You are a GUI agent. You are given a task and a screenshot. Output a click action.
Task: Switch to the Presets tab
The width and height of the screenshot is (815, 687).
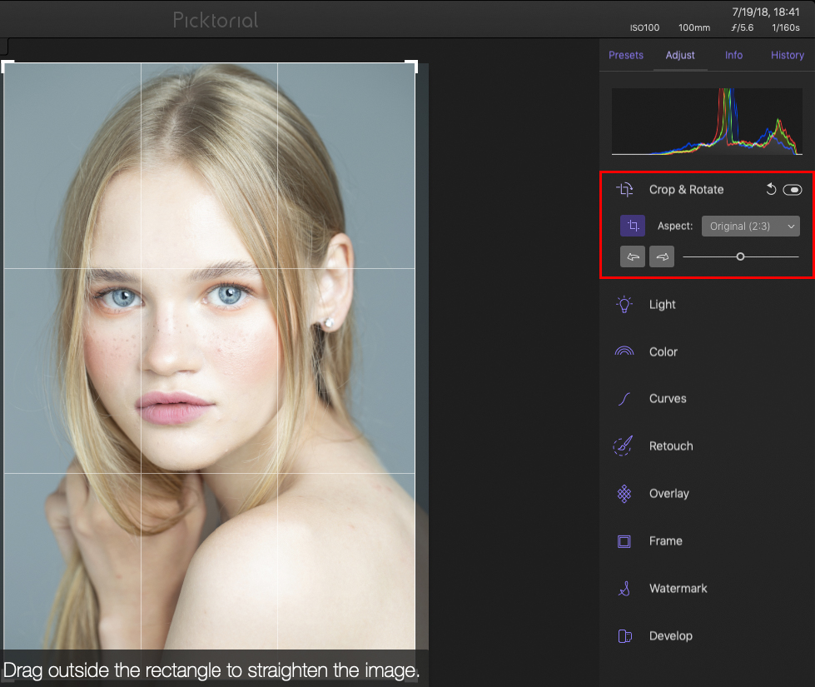pos(626,55)
